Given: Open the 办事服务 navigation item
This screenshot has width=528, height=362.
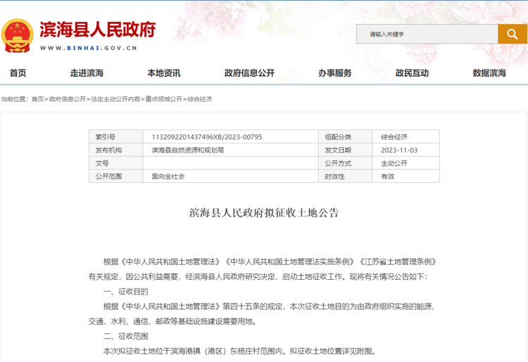Looking at the screenshot, I should [334, 73].
